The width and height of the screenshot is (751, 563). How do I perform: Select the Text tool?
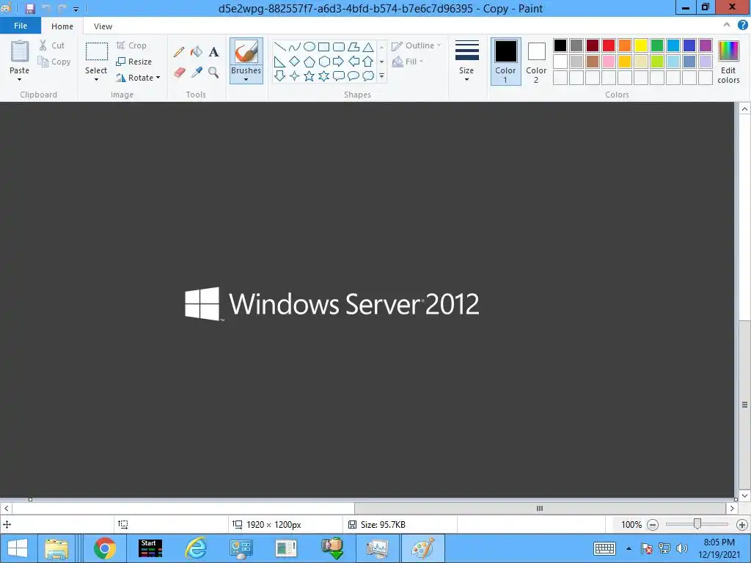point(213,52)
